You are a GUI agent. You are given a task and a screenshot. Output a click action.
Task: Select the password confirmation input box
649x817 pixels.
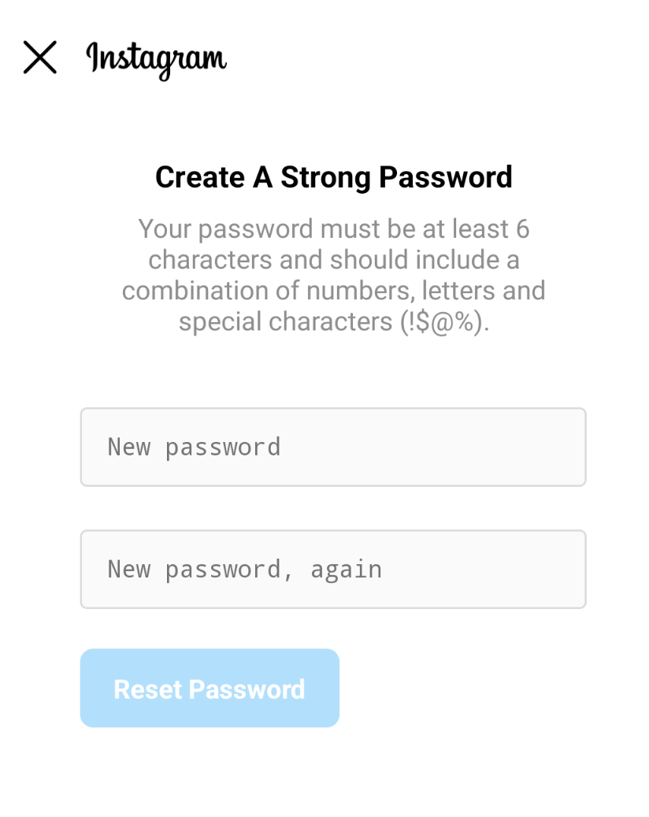point(332,569)
